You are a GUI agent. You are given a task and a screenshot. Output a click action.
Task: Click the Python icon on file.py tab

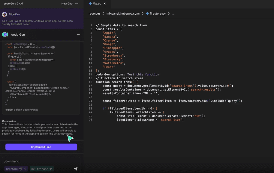[90, 4]
